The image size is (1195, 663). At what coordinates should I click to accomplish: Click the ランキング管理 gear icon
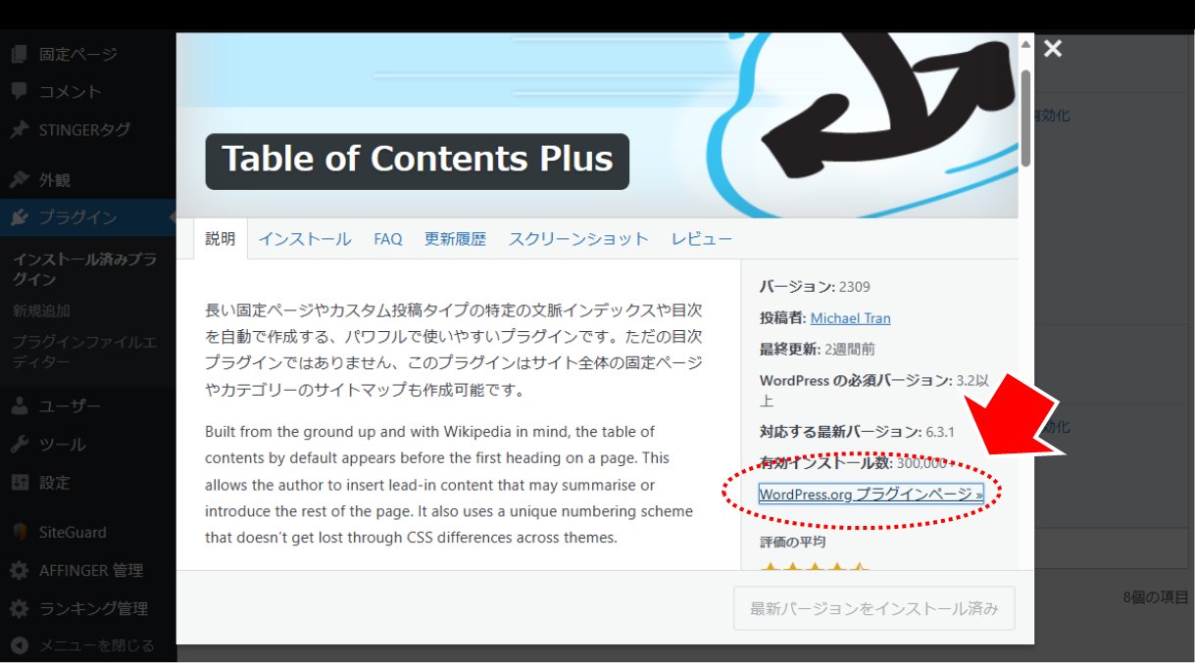pyautogui.click(x=20, y=608)
